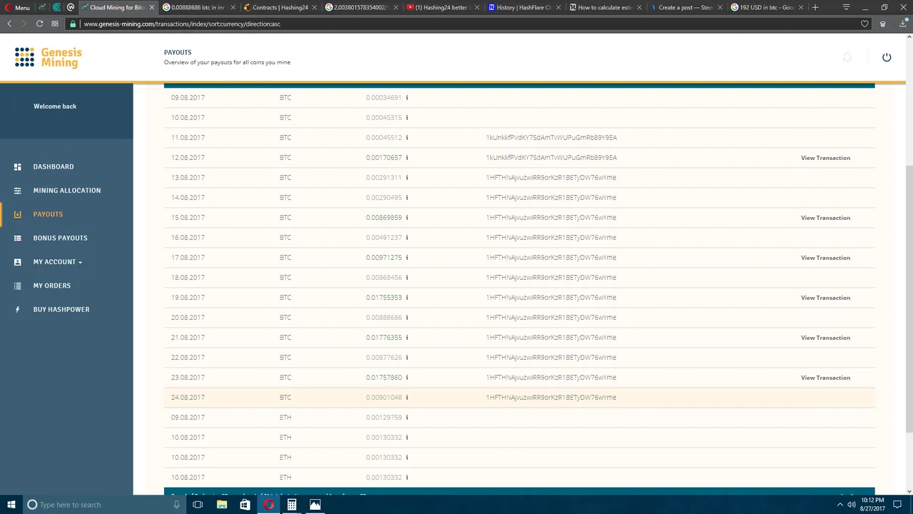
Task: Open Bonus Payouts section
Action: coord(60,238)
